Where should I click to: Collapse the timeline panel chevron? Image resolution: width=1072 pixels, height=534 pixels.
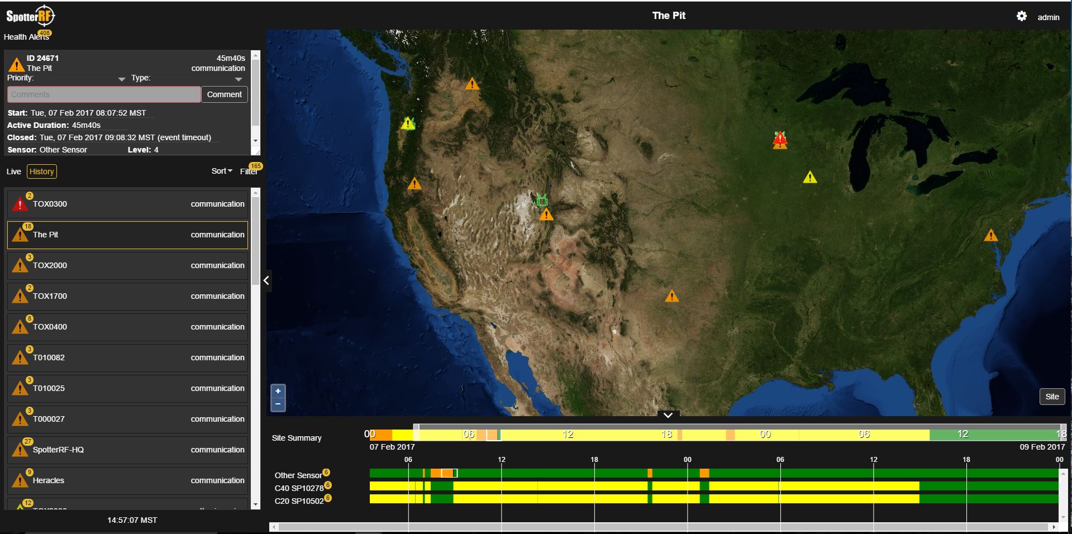coord(668,415)
